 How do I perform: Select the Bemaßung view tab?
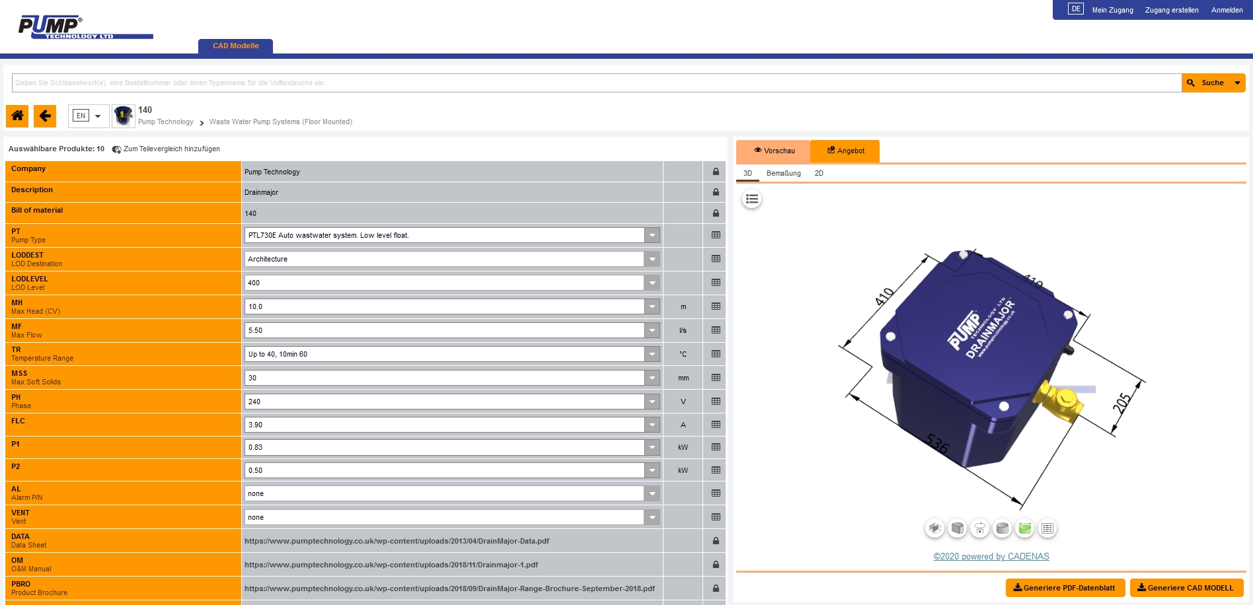(x=783, y=173)
